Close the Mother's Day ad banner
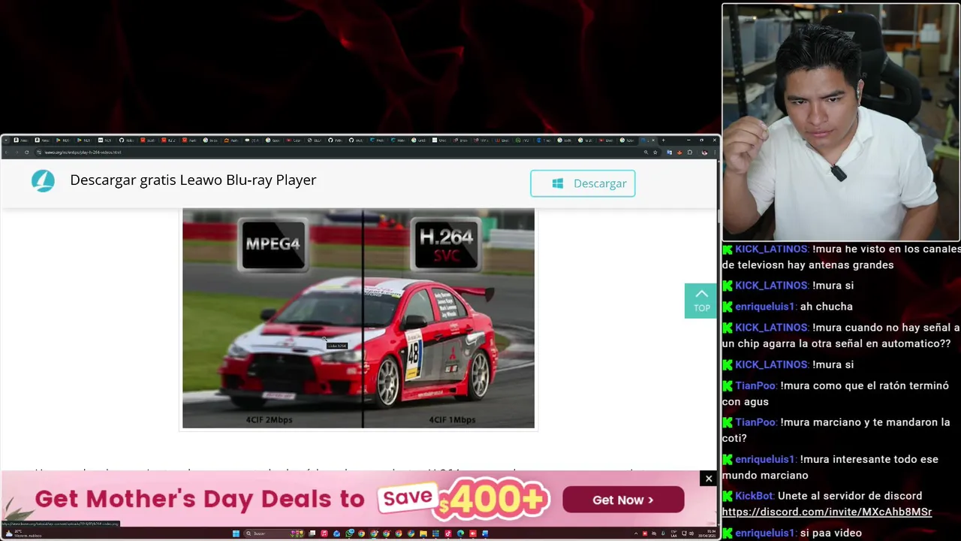 click(x=708, y=478)
